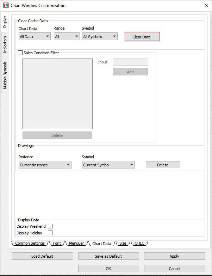The image size is (212, 276).
Task: Toggle the Display Weekend checkbox
Action: coord(50,226)
